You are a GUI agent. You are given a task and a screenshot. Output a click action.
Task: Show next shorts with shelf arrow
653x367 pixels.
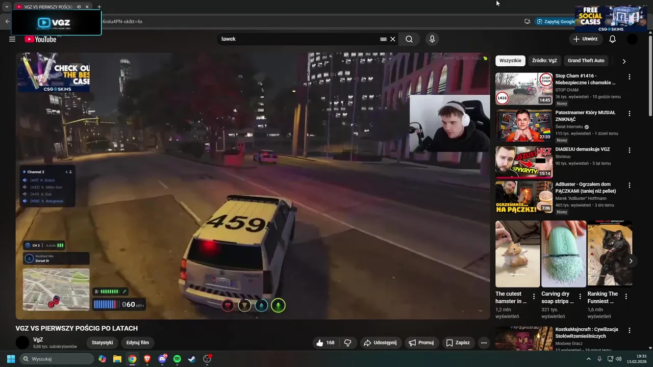631,261
